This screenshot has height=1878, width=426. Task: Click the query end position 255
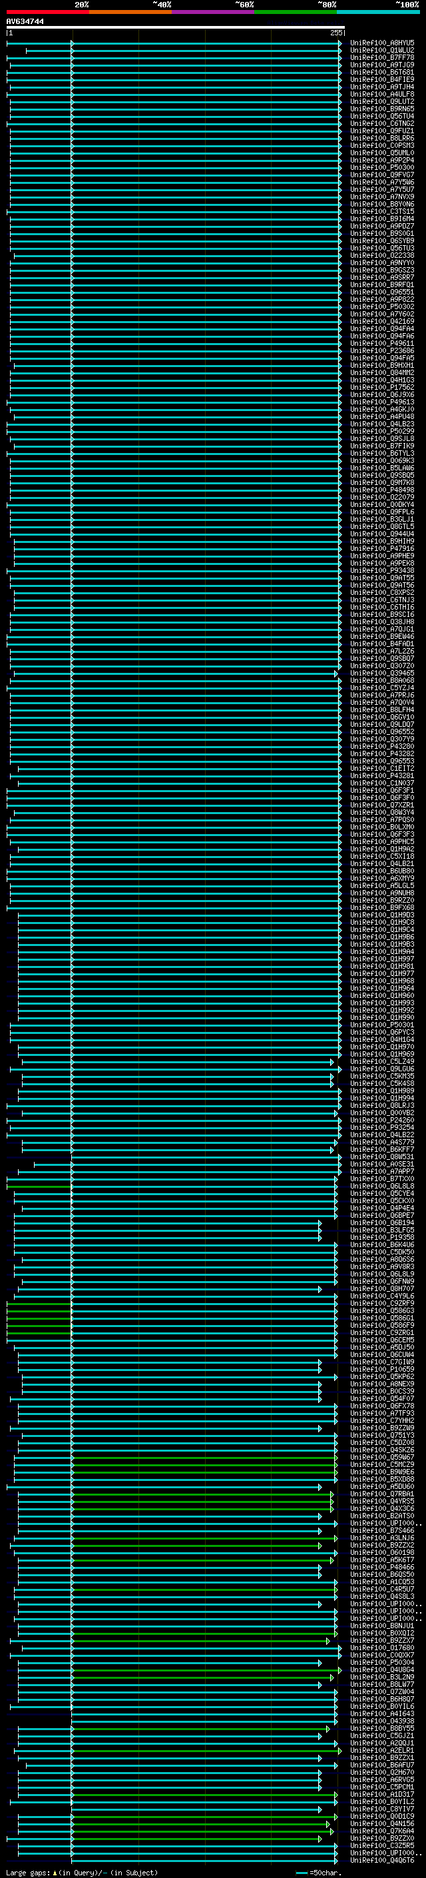coord(336,33)
